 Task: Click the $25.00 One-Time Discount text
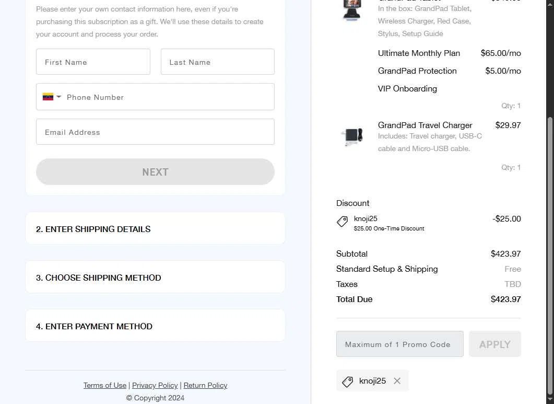[389, 228]
